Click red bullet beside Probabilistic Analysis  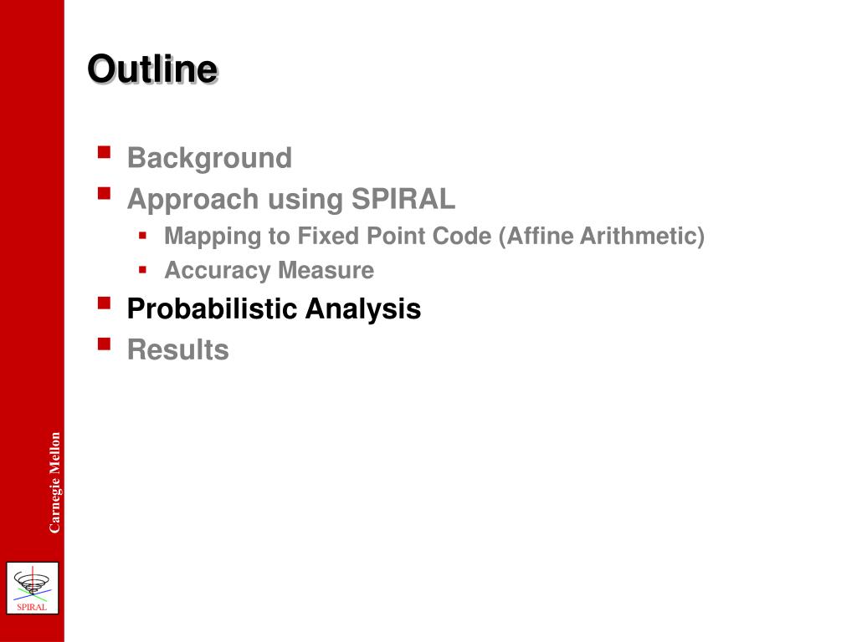104,303
